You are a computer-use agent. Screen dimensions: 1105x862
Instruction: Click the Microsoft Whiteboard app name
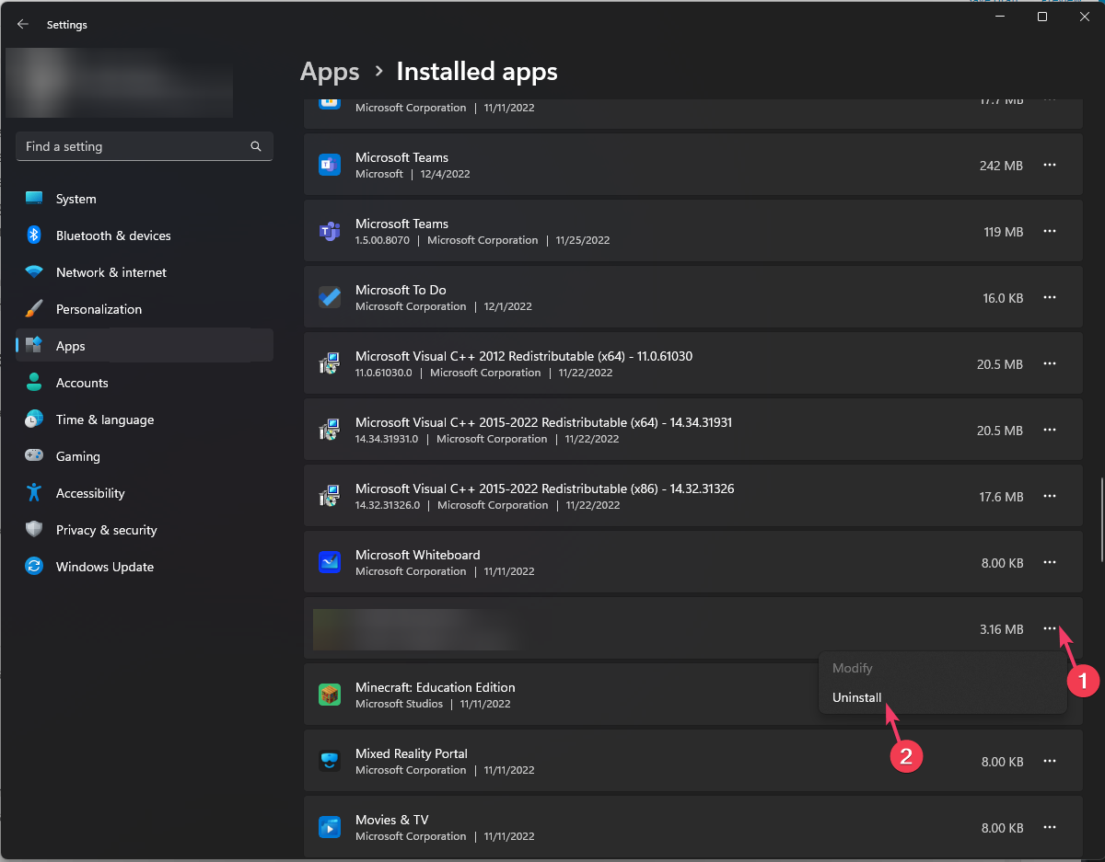[x=418, y=555]
